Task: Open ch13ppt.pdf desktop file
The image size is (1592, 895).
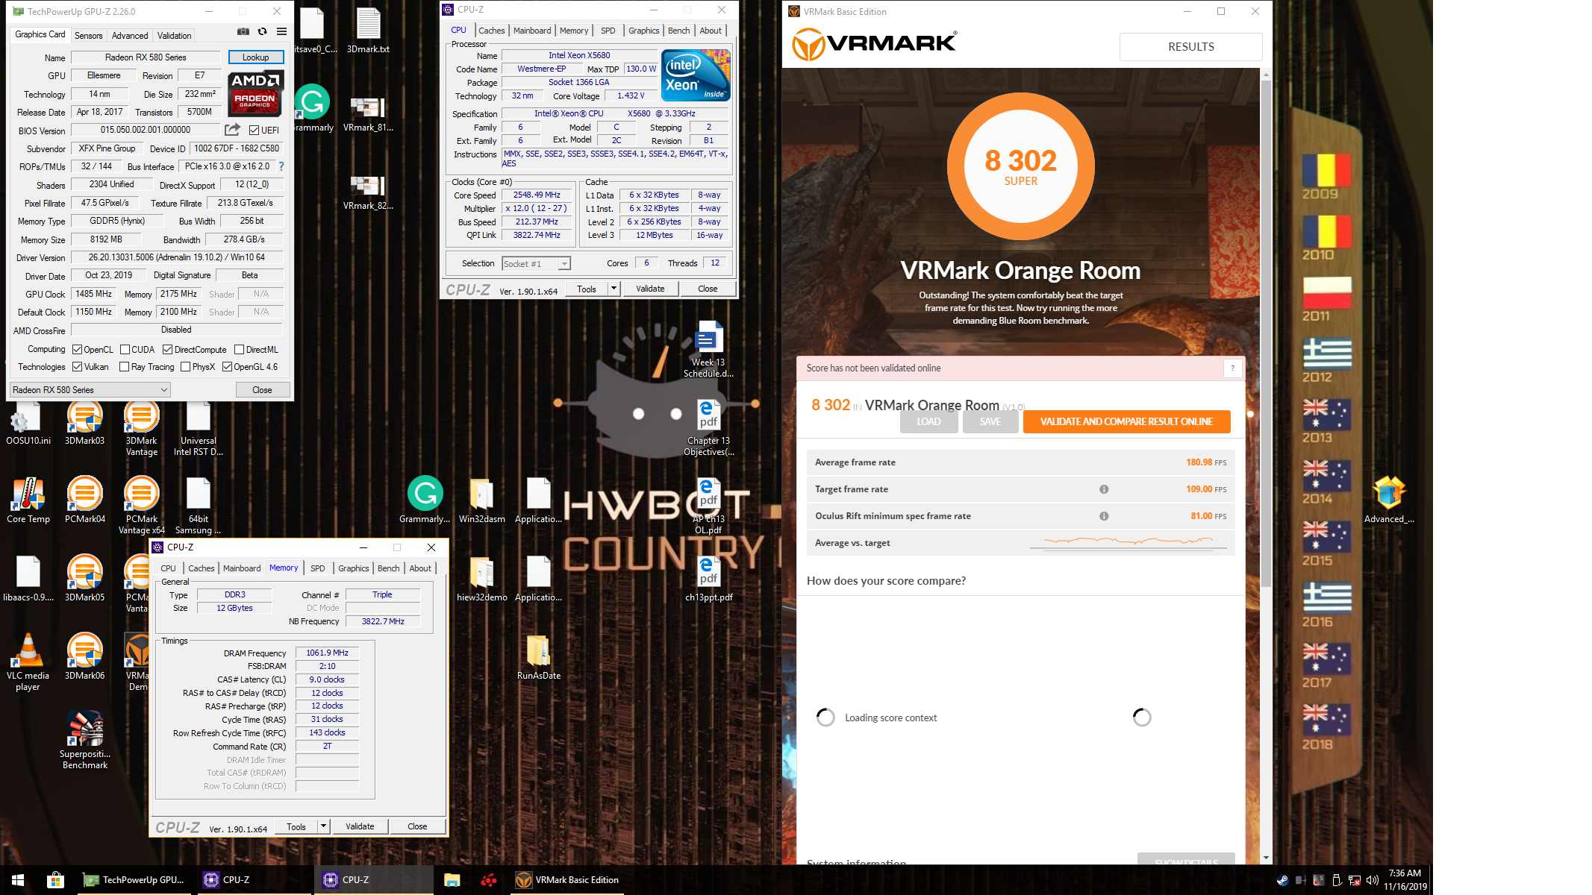Action: [x=708, y=580]
